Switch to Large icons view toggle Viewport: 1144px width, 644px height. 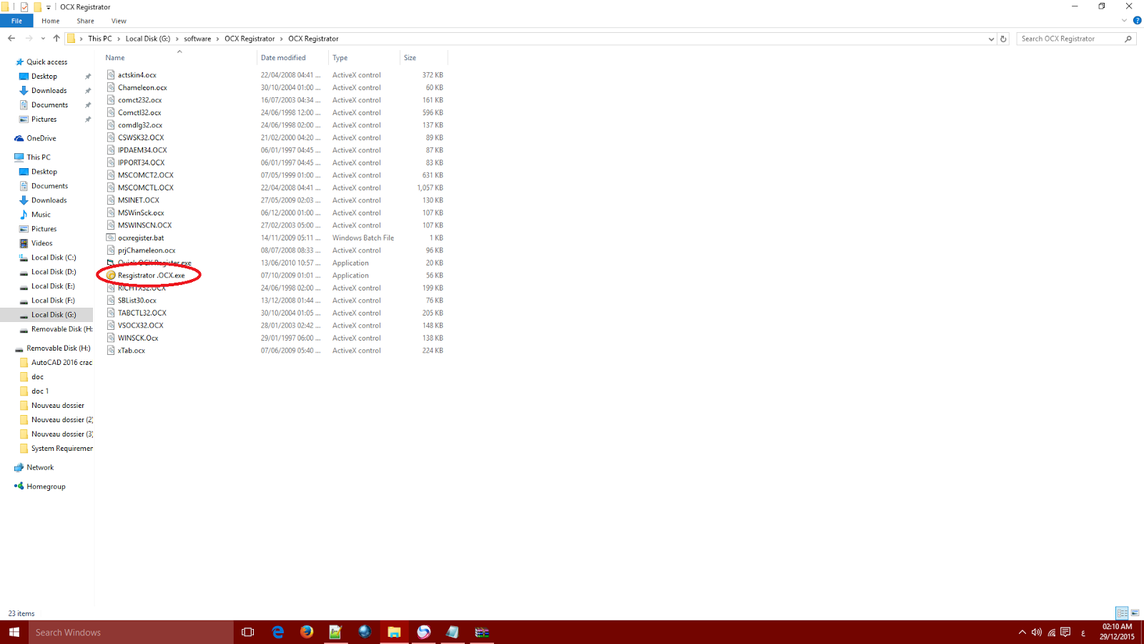pyautogui.click(x=1135, y=613)
